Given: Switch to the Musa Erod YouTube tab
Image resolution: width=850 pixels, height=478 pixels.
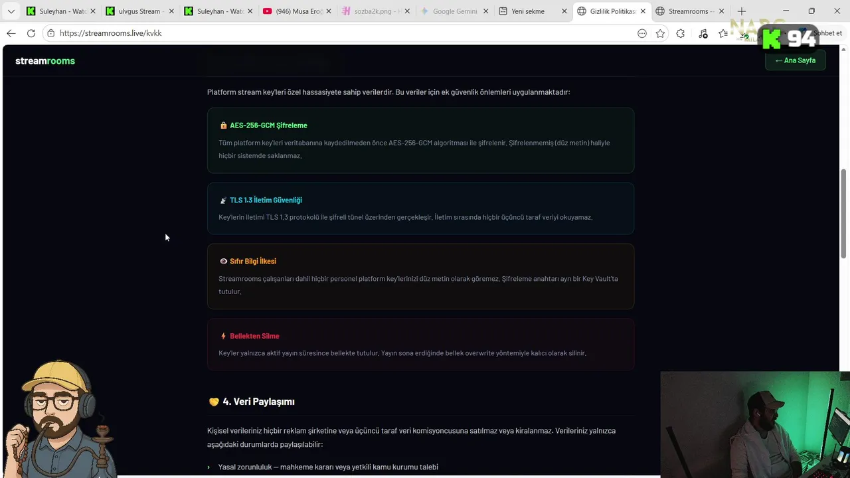Looking at the screenshot, I should pyautogui.click(x=298, y=11).
